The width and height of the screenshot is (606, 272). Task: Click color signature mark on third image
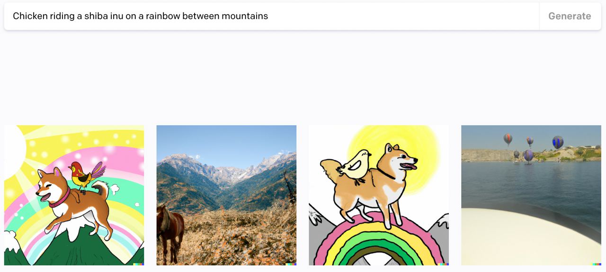click(x=443, y=264)
